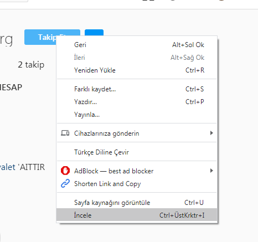Image resolution: width=258 pixels, height=242 pixels.
Task: Open the 2 takip following count
Action: click(x=31, y=65)
